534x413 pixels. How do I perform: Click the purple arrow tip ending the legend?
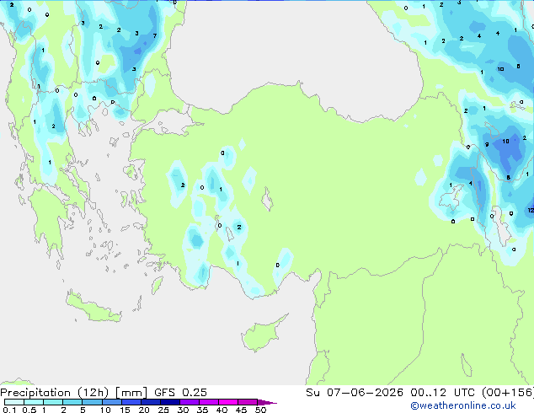pyautogui.click(x=267, y=402)
